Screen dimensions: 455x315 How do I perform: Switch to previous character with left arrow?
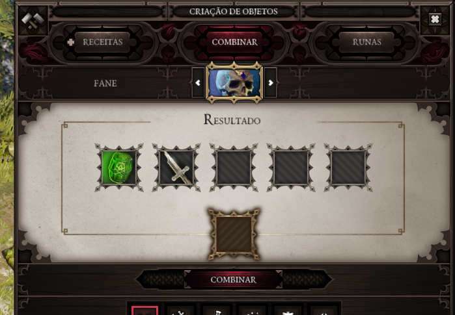(x=198, y=83)
